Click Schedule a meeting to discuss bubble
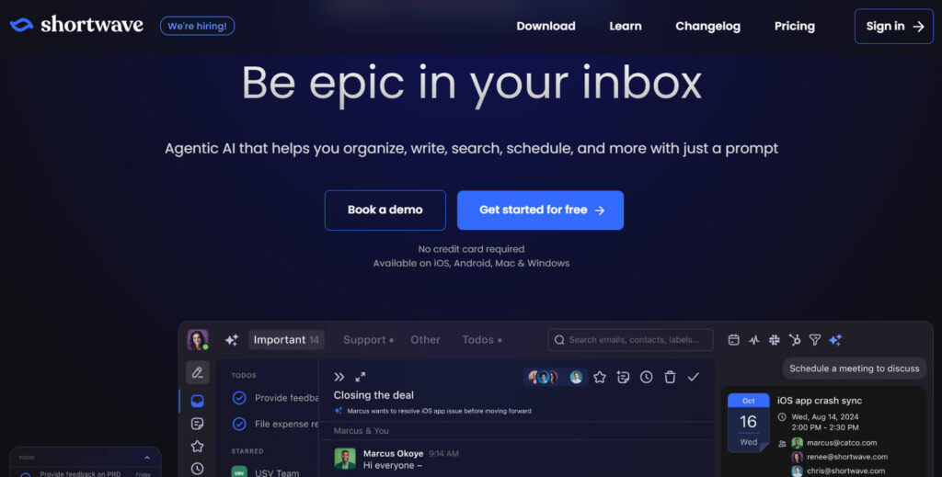 (x=855, y=369)
